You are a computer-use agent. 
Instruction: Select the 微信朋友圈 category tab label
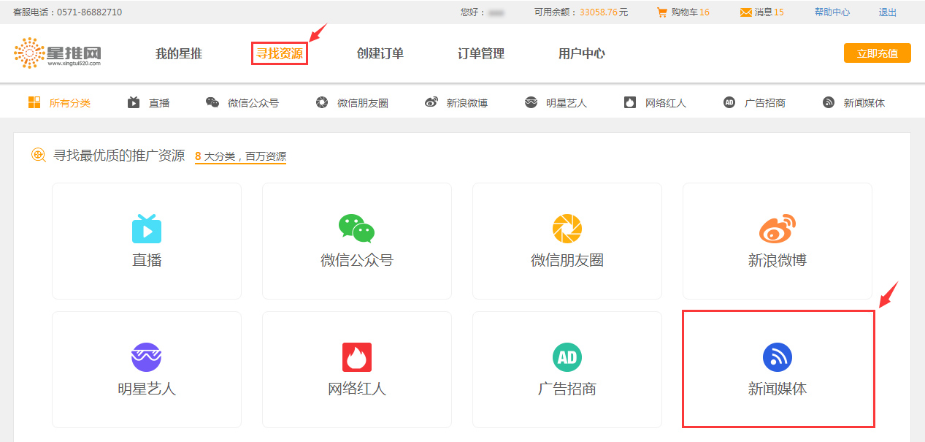pos(363,103)
